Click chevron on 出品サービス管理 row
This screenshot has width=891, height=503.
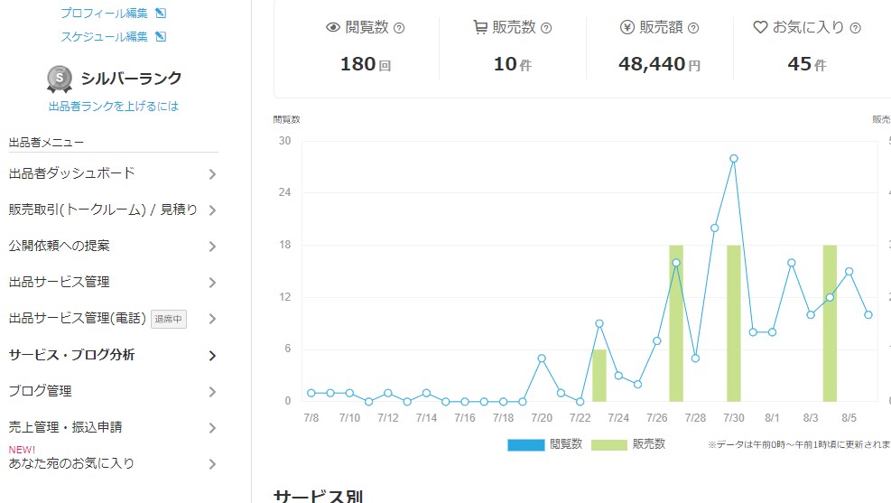coord(212,283)
